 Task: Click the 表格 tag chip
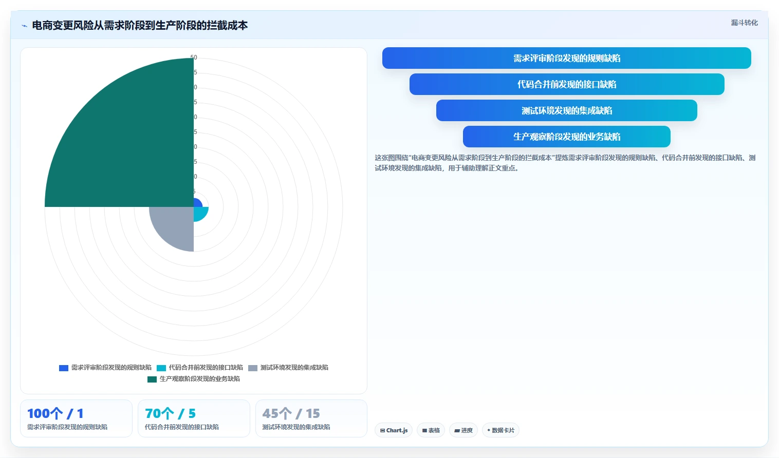coord(431,430)
